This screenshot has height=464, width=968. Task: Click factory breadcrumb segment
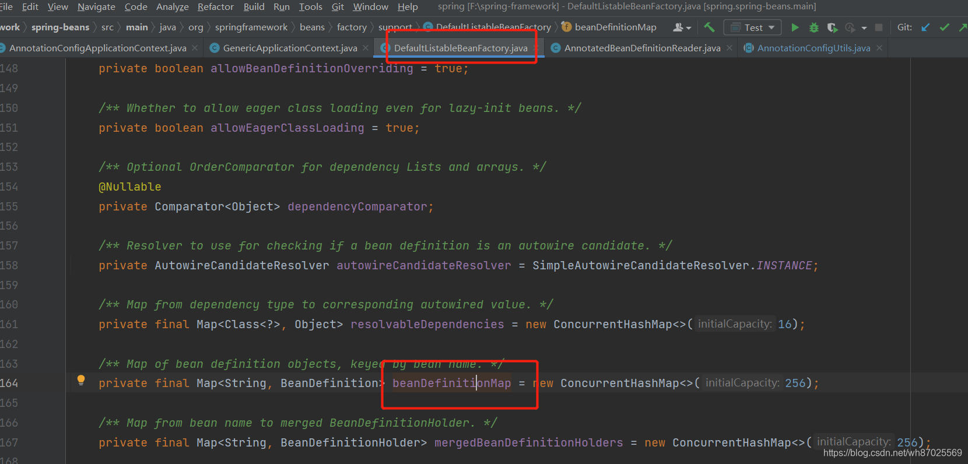coord(352,27)
